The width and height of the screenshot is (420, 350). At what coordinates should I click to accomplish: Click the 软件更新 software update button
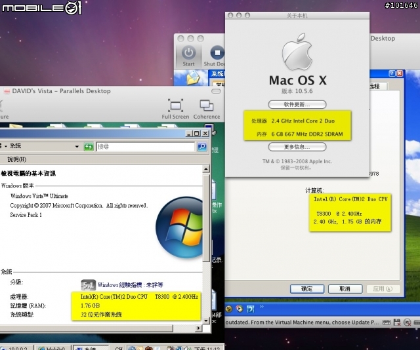[x=297, y=104]
